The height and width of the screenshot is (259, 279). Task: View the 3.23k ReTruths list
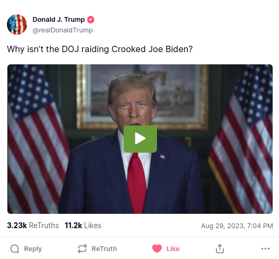[33, 225]
